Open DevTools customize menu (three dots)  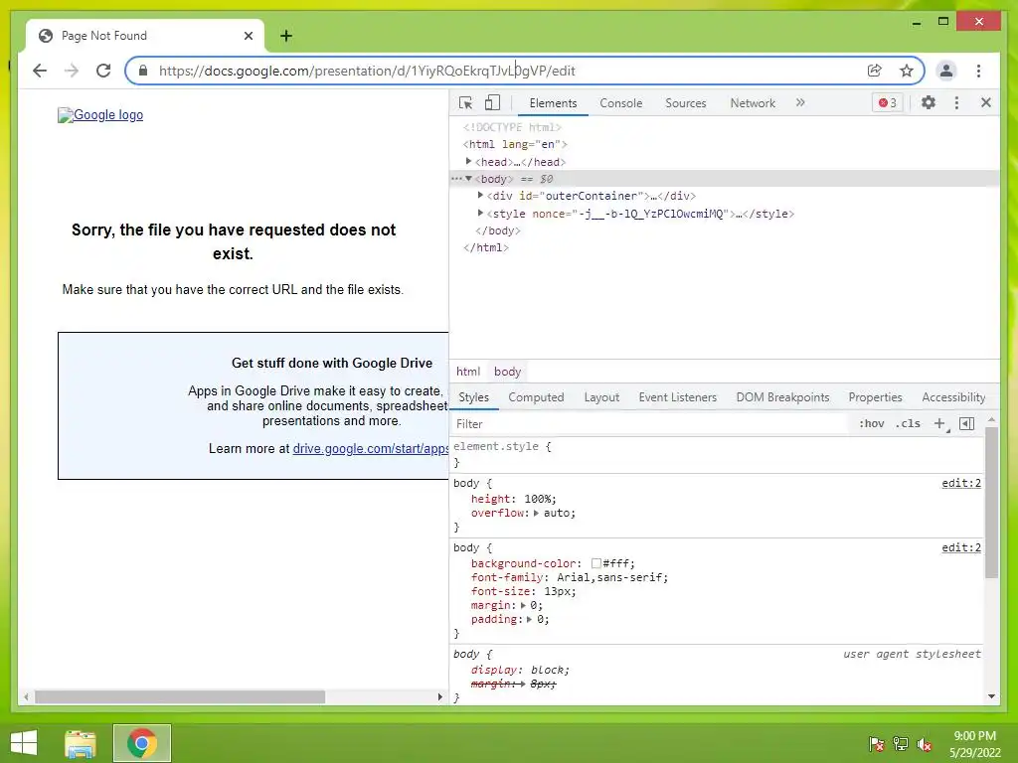[x=956, y=102]
